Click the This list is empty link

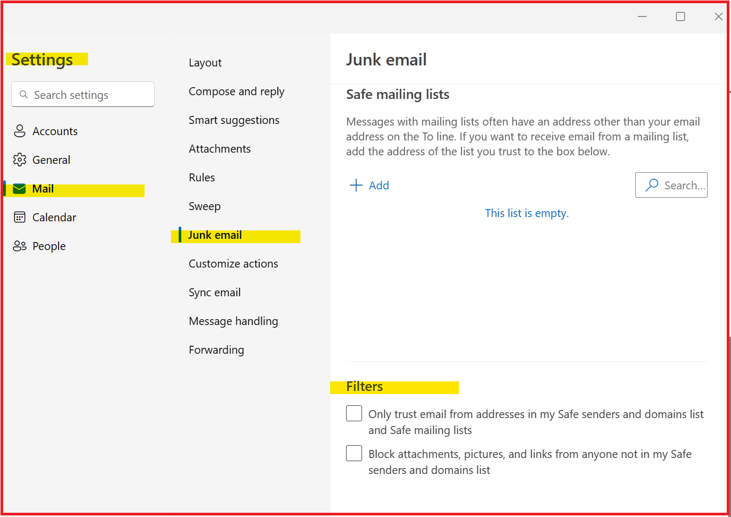tap(526, 213)
